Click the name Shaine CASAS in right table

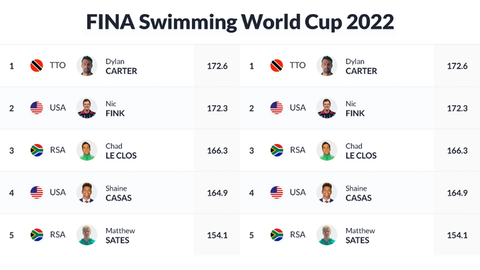coord(359,193)
